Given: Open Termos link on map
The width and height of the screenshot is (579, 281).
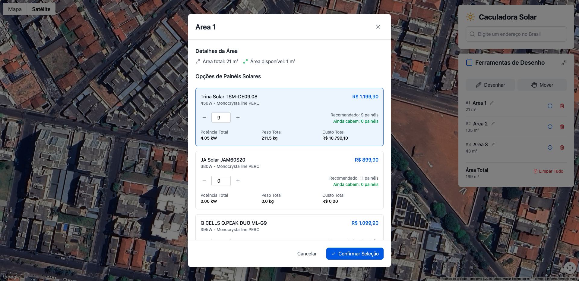Looking at the screenshot, I should click(x=538, y=279).
